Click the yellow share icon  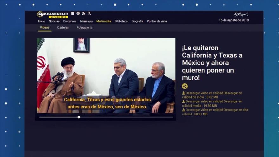tap(185, 86)
